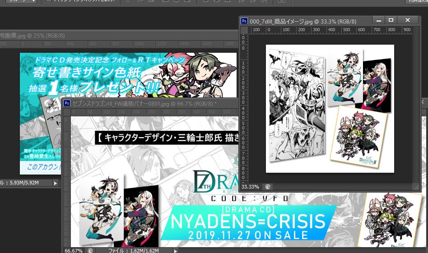Click the 2019.11.27 ON SALE text

tap(248, 235)
